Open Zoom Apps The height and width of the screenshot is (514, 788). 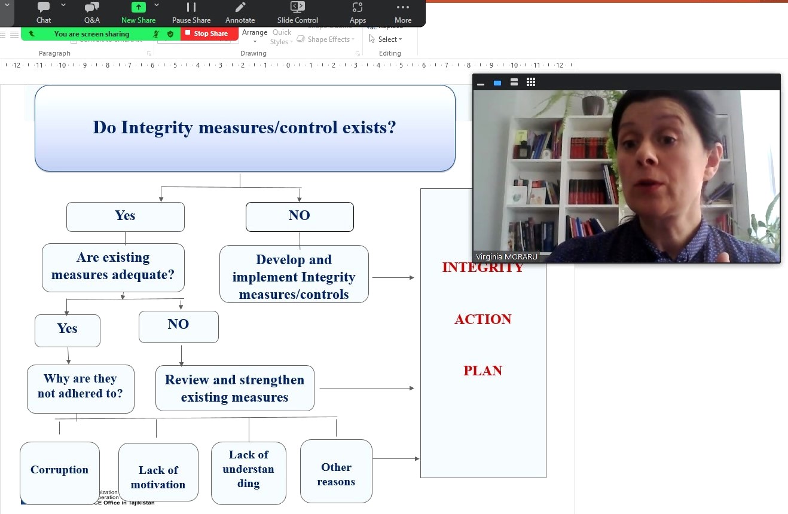358,13
